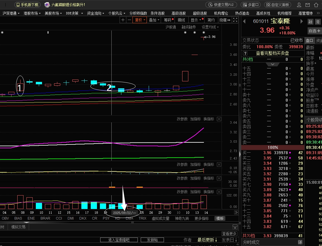The width and height of the screenshot is (322, 246).
Task: Open the 复权 adjustment dropdown
Action: click(140, 20)
